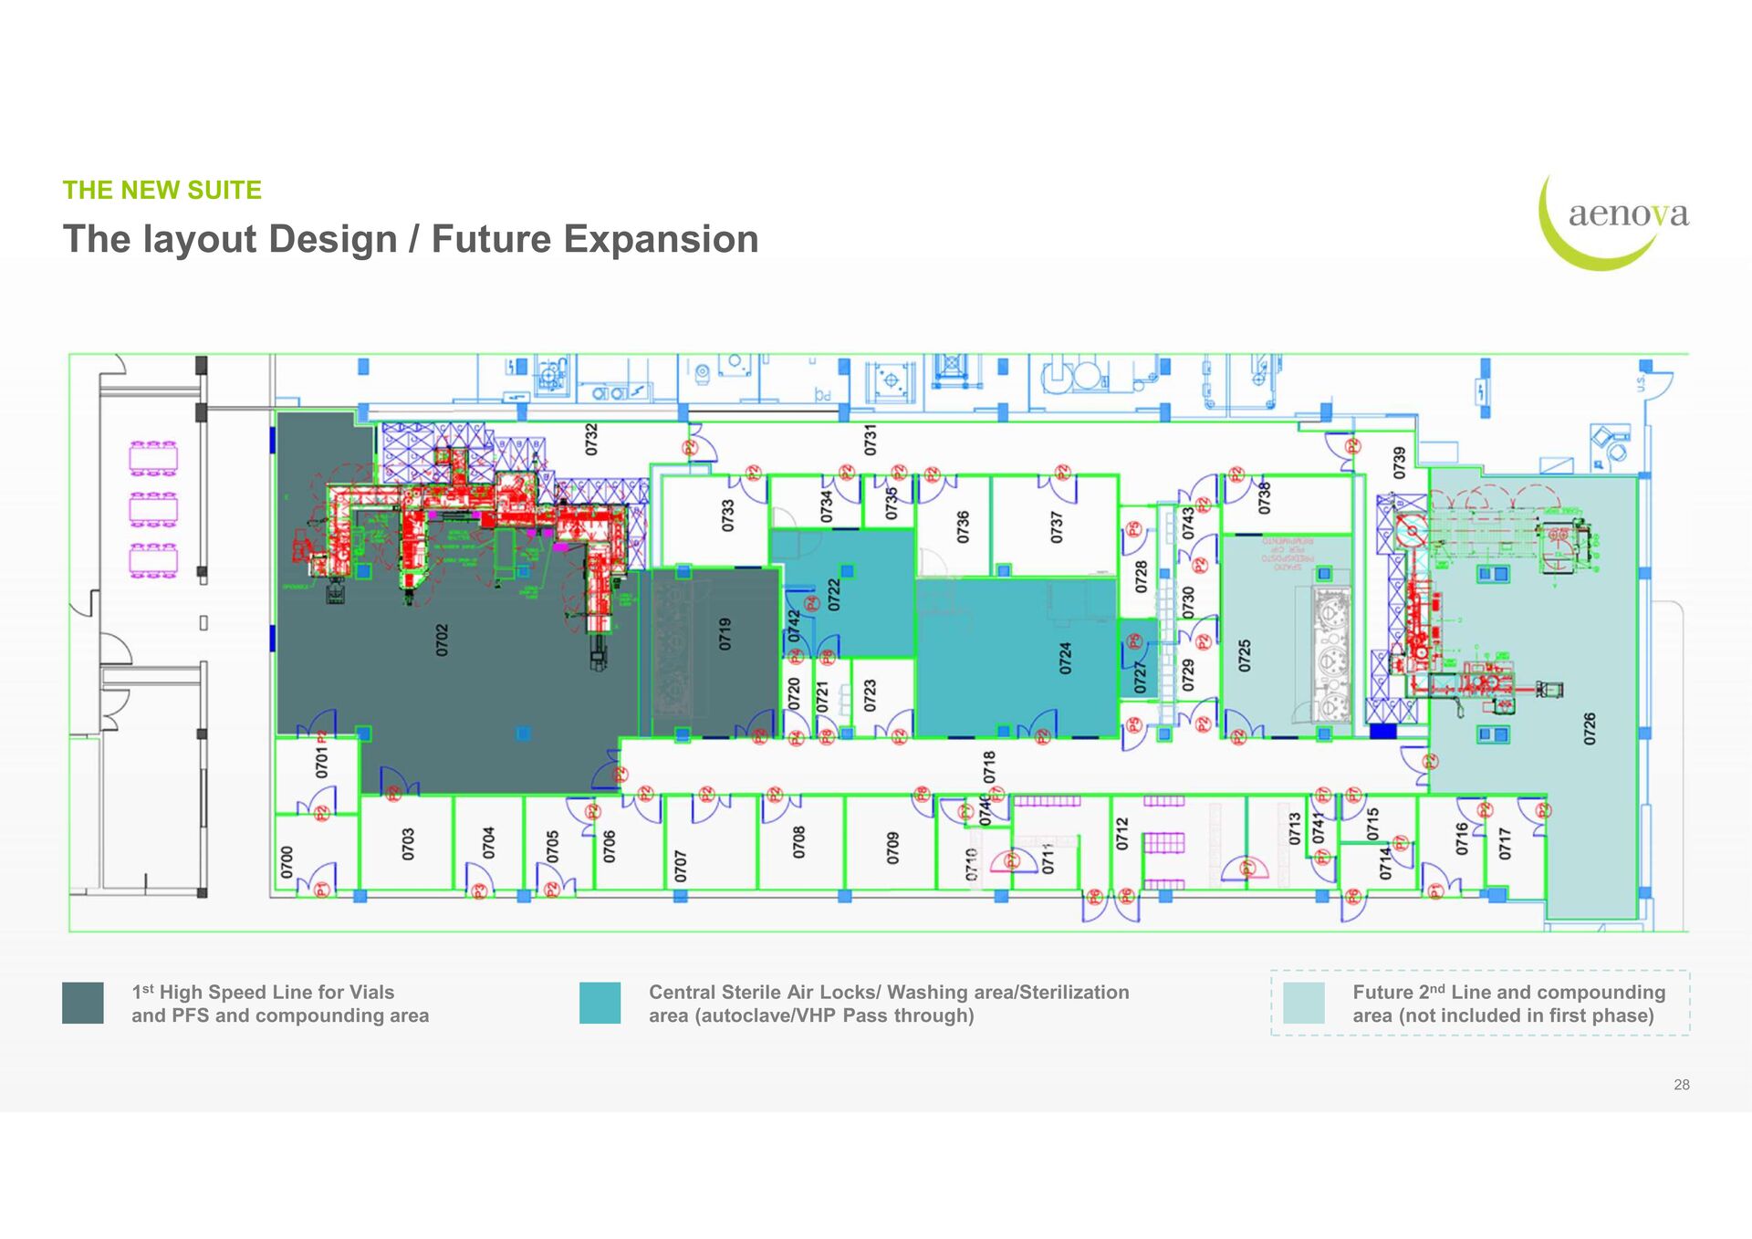Click room label 0719

coord(725,633)
